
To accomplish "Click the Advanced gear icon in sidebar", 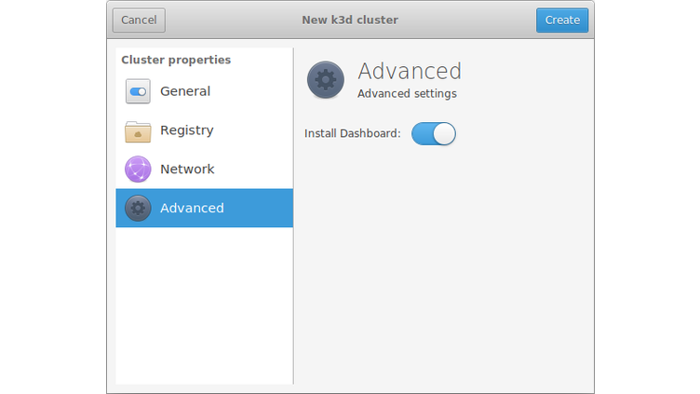I will [138, 209].
